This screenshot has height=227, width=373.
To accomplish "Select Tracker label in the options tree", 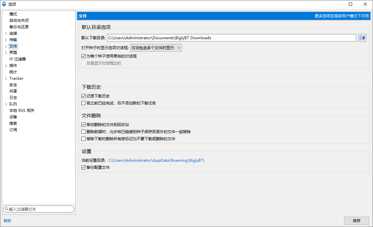I will [x=16, y=78].
